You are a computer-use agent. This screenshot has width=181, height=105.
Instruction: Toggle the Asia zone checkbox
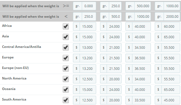(x=66, y=37)
